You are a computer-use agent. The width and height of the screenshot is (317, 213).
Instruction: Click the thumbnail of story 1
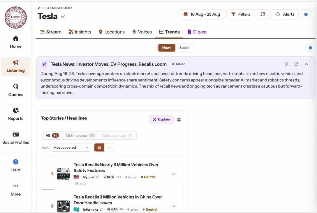63,174
